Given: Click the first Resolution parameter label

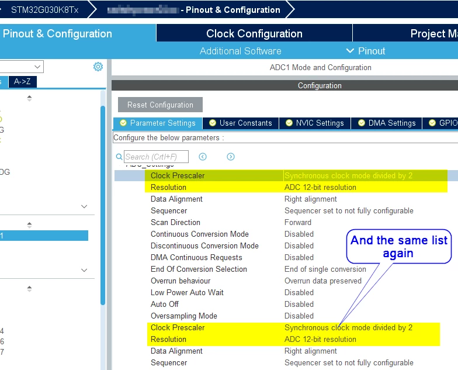Looking at the screenshot, I should pyautogui.click(x=168, y=187).
